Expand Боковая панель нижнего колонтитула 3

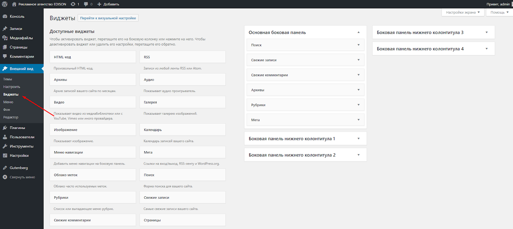[x=487, y=32]
